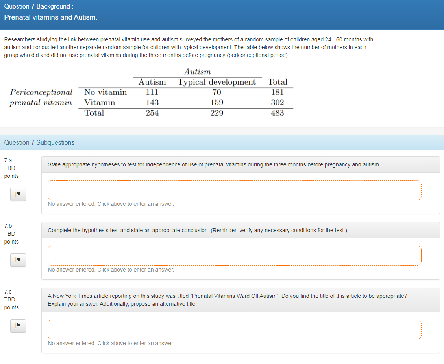This screenshot has height=364, width=444.
Task: Click the answer box for subquestion 7.a
Action: pos(235,189)
